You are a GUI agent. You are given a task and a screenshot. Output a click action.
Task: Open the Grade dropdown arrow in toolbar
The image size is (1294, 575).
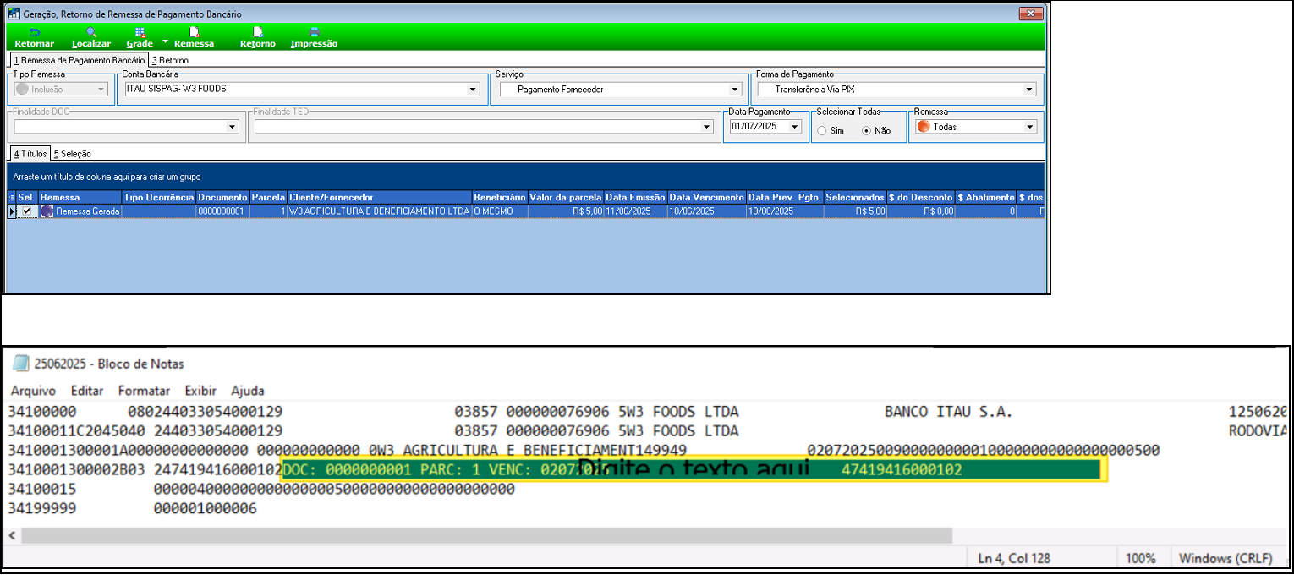tap(166, 41)
